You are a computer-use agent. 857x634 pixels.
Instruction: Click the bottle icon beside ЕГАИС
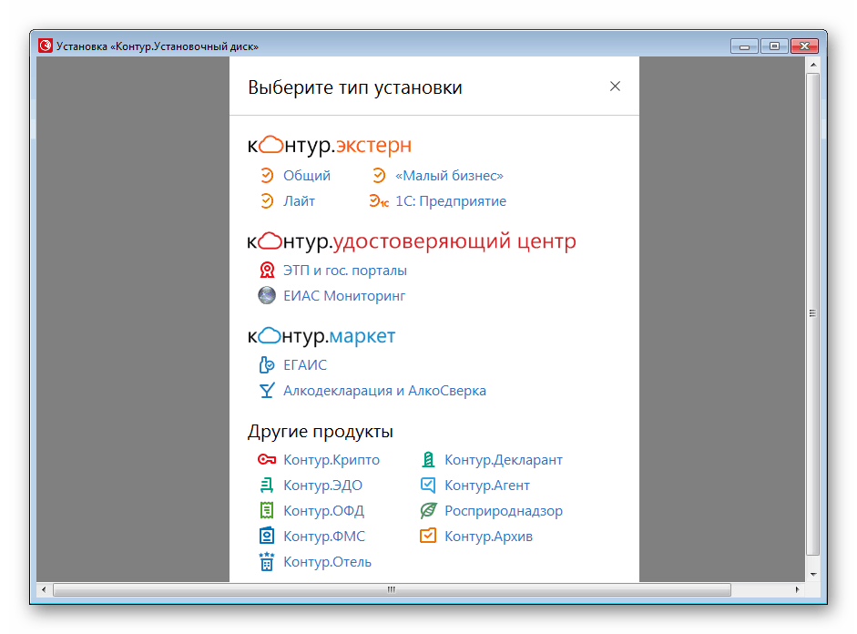(x=266, y=365)
